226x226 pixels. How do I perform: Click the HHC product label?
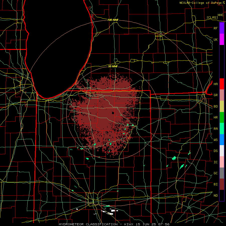pyautogui.click(x=220, y=15)
